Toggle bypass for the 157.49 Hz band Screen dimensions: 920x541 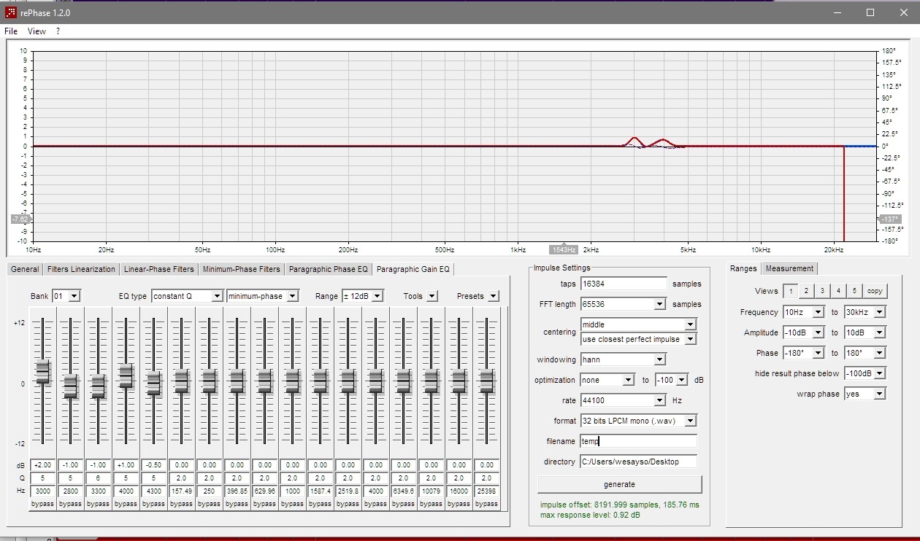pyautogui.click(x=181, y=504)
